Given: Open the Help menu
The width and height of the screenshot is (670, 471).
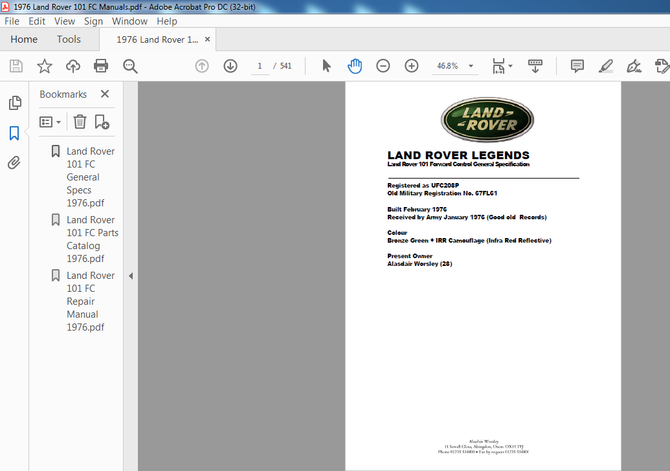Looking at the screenshot, I should pos(166,21).
